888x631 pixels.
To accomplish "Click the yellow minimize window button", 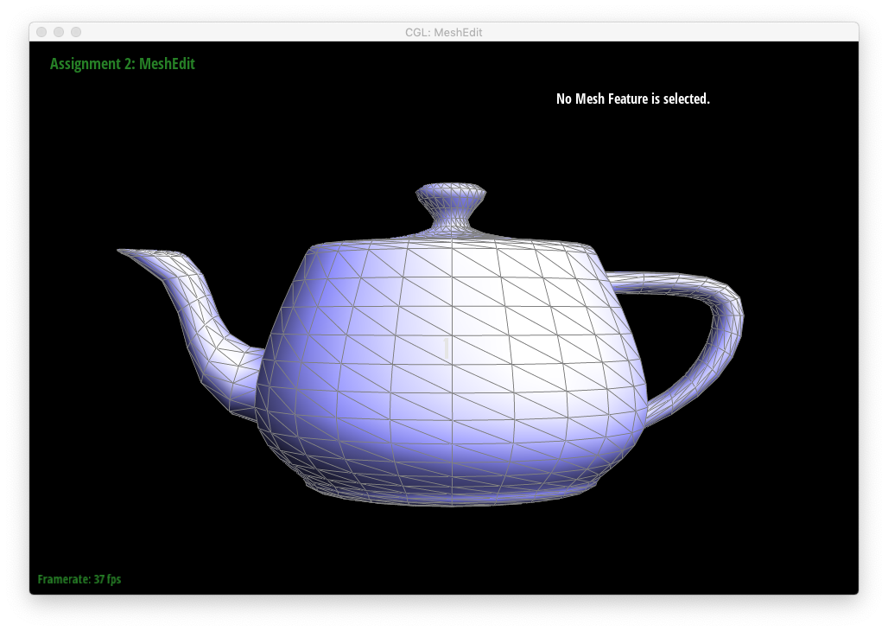I will [x=59, y=32].
